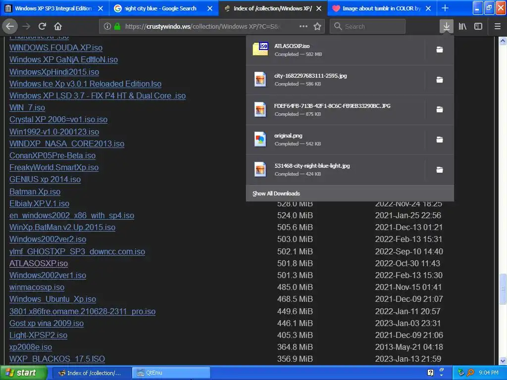Click the WIN_7.iso link
The width and height of the screenshot is (507, 380).
[27, 107]
